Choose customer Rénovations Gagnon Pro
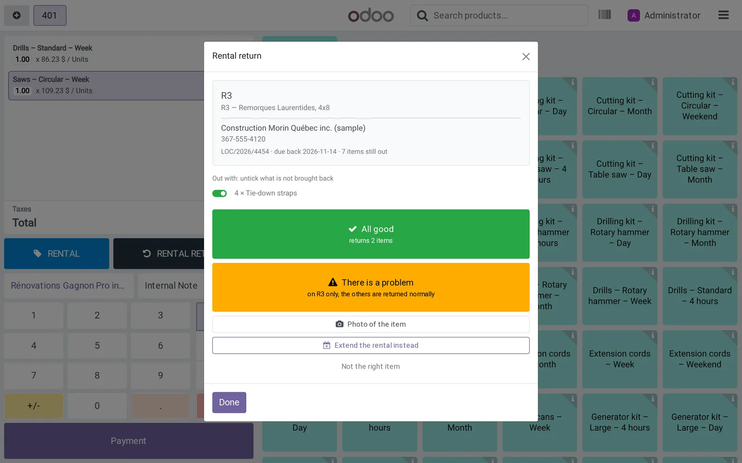 pos(69,286)
